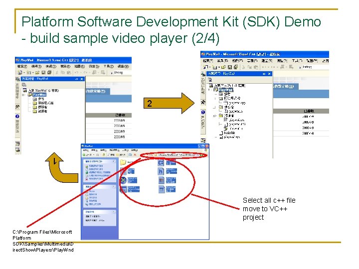Viewport: 359px width, 269px height.
Task: Open the Debug (D) menu in the left Visual C++ window
Action: [94, 66]
